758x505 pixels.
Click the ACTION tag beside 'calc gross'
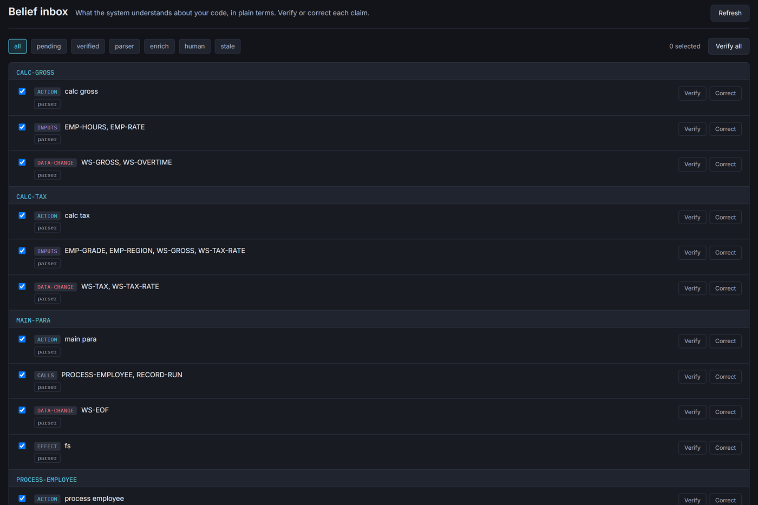pos(47,92)
